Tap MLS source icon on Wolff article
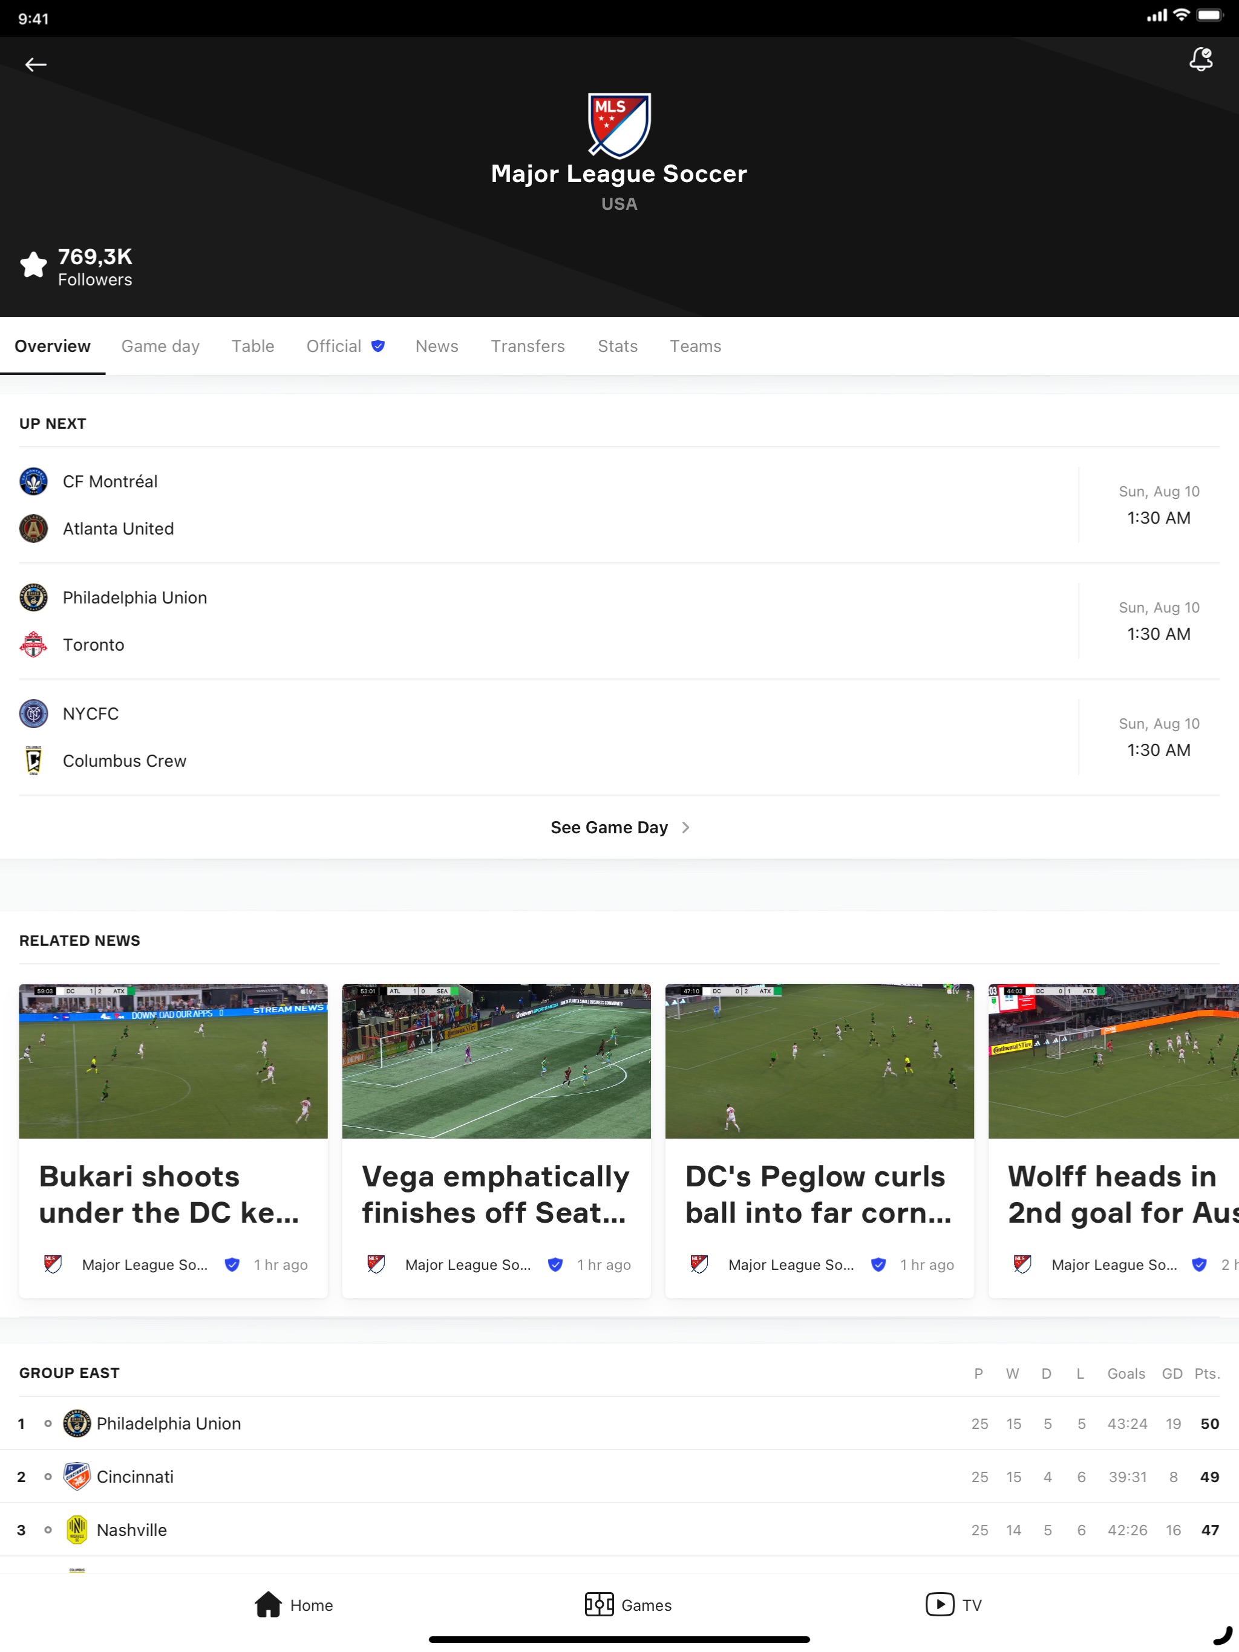 pyautogui.click(x=1022, y=1264)
